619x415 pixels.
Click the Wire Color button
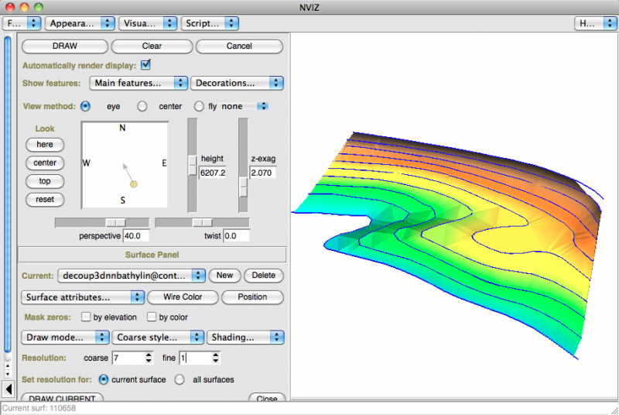point(182,297)
